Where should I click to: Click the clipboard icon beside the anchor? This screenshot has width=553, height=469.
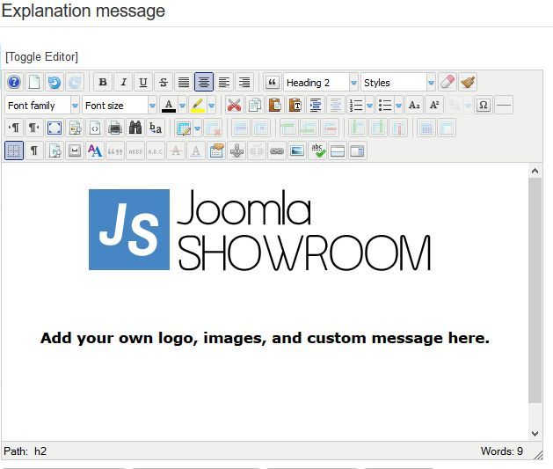216,150
